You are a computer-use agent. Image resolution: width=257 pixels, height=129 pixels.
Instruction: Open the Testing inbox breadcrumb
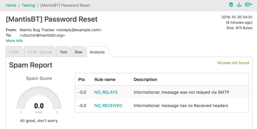(28, 5)
